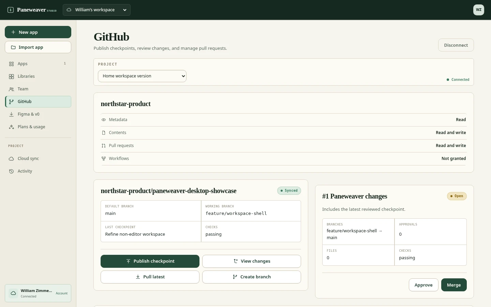Click the Metadata eye icon
491x307 pixels.
pyautogui.click(x=104, y=120)
